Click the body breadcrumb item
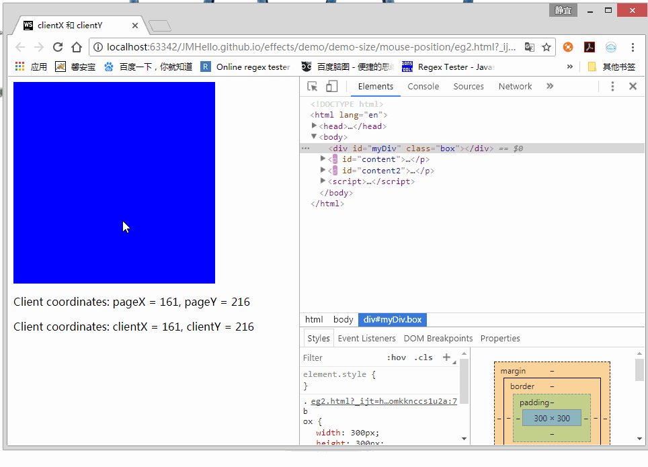 tap(343, 320)
